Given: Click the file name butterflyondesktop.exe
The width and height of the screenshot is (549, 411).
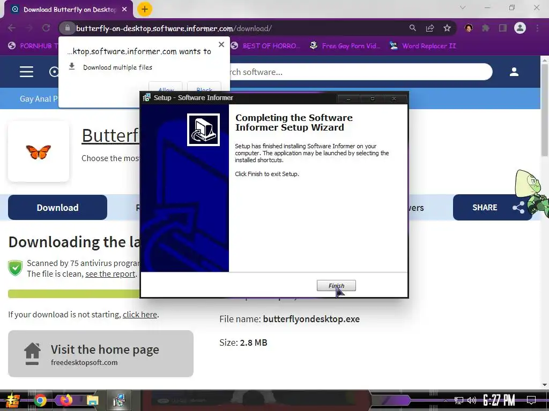Looking at the screenshot, I should click(311, 319).
